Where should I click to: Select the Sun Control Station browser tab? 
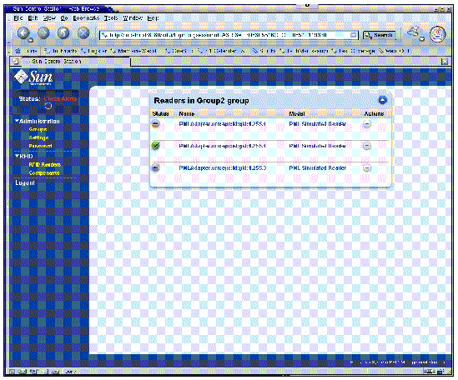[x=77, y=62]
